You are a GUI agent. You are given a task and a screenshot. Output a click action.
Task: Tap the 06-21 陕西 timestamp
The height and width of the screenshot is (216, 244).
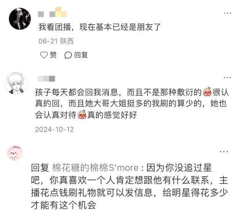point(56,41)
